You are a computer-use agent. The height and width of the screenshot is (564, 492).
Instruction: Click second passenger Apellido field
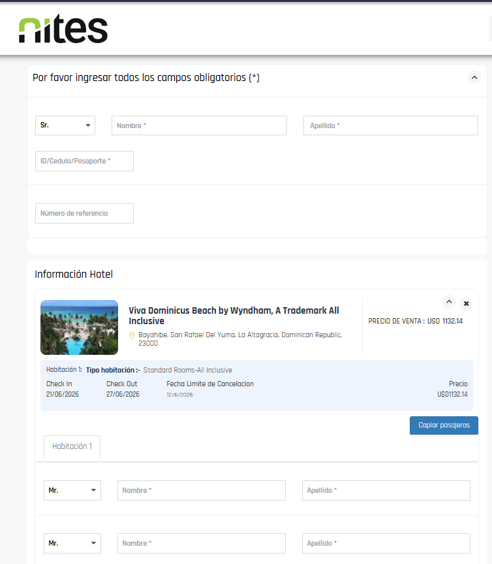[386, 543]
